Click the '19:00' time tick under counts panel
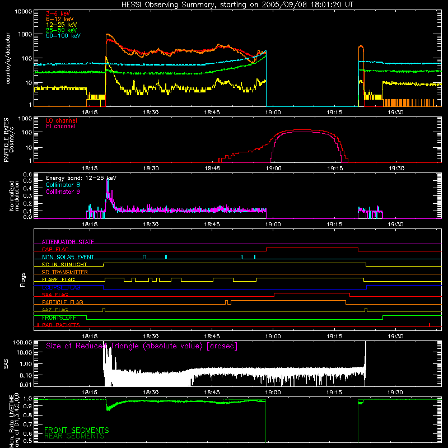Screen dimensions: 448x448 (x=273, y=113)
